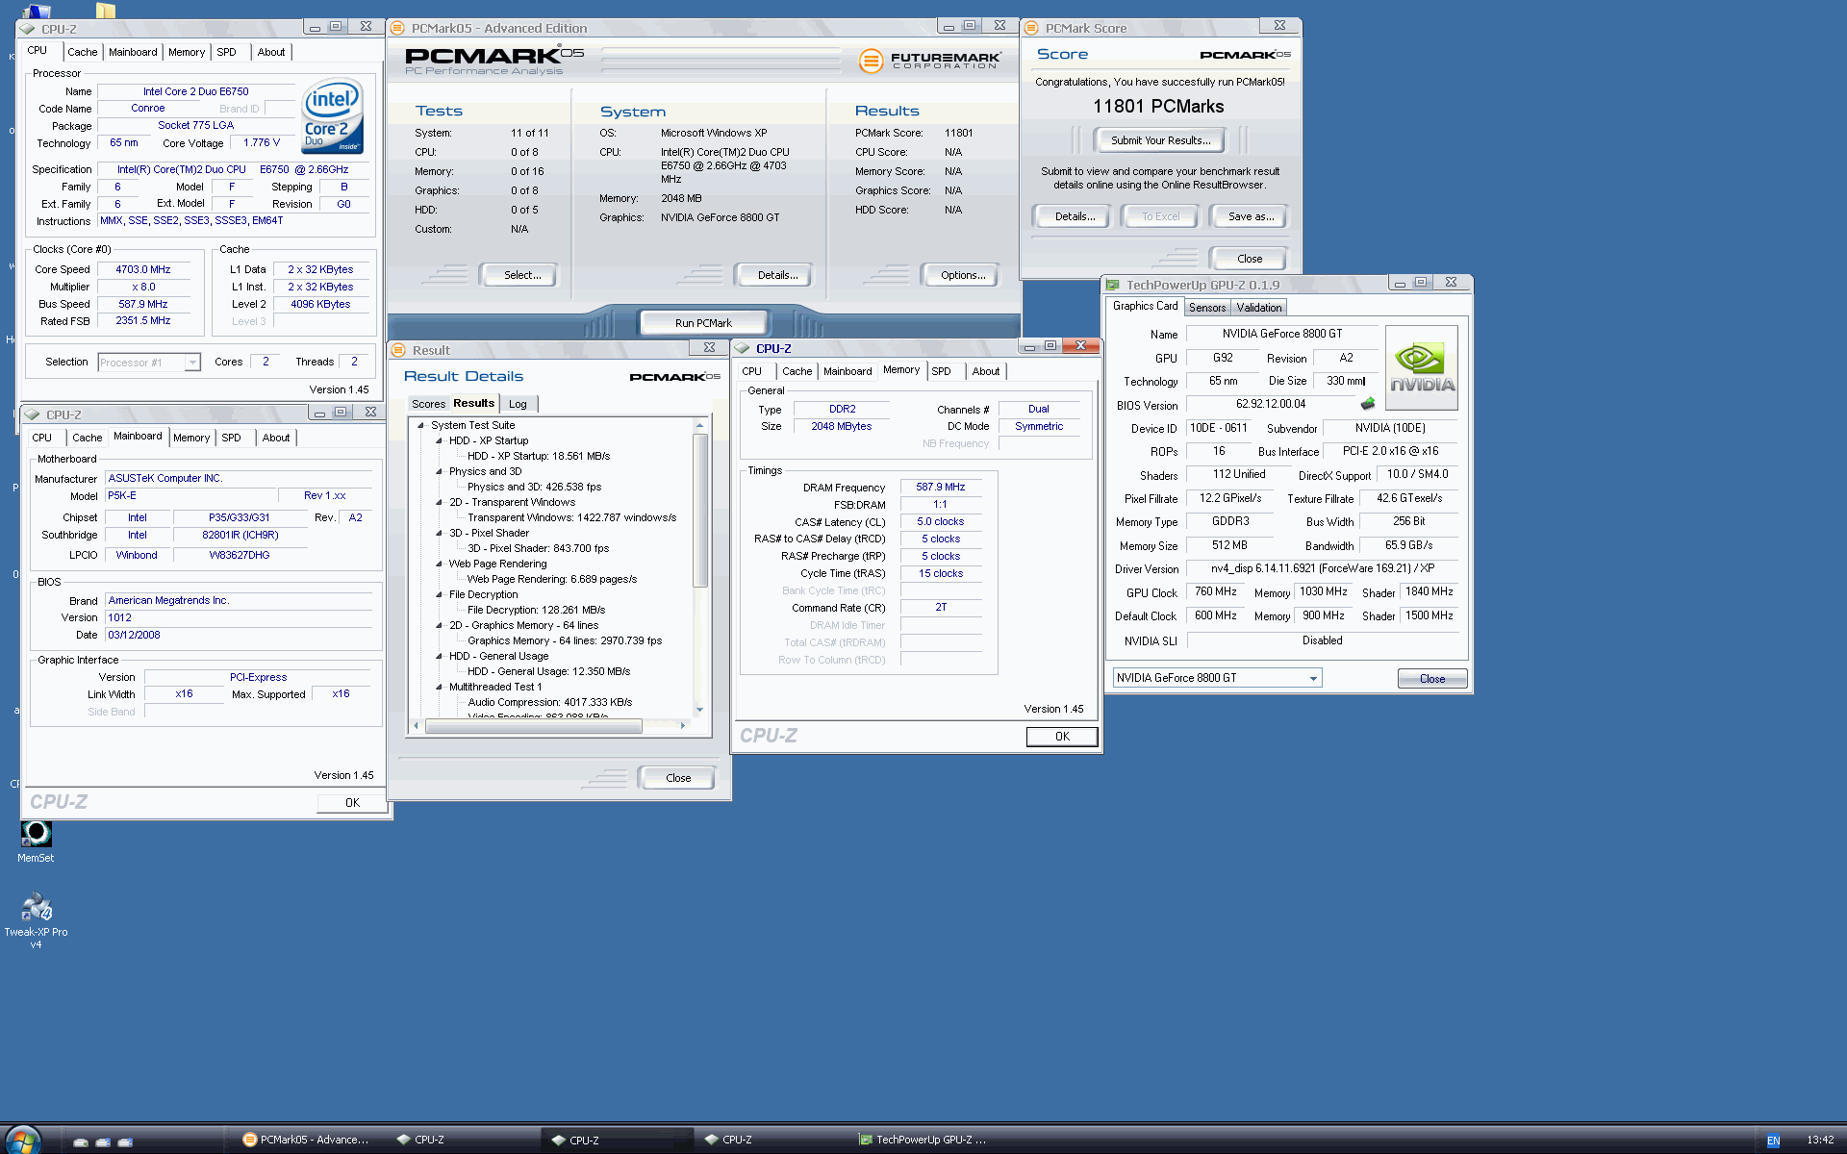Open the Log tab in Result Details
Screen dimensions: 1847x1154
click(518, 404)
